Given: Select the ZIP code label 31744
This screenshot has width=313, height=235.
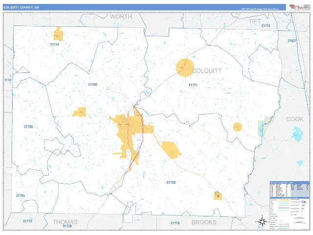Looking at the screenshot, I should click(x=54, y=45).
